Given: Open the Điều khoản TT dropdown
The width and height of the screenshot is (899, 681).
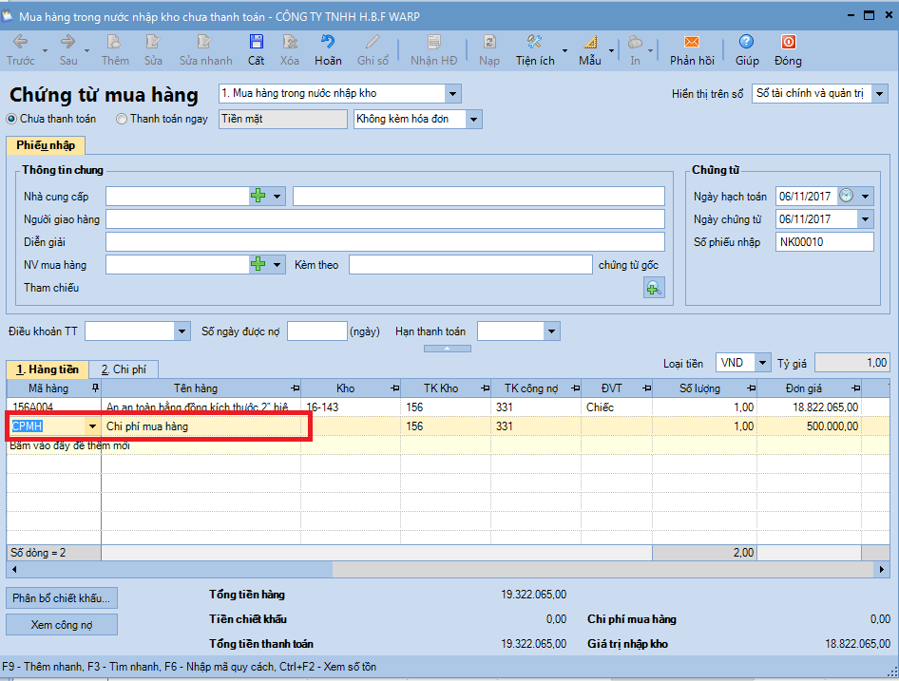Looking at the screenshot, I should click(x=182, y=331).
